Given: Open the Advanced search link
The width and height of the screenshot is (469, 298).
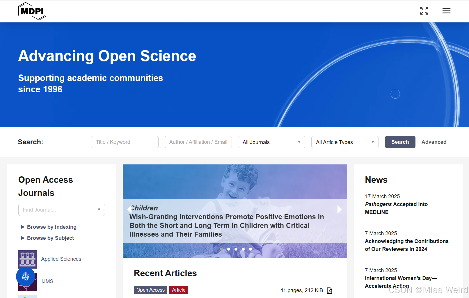Looking at the screenshot, I should 434,142.
